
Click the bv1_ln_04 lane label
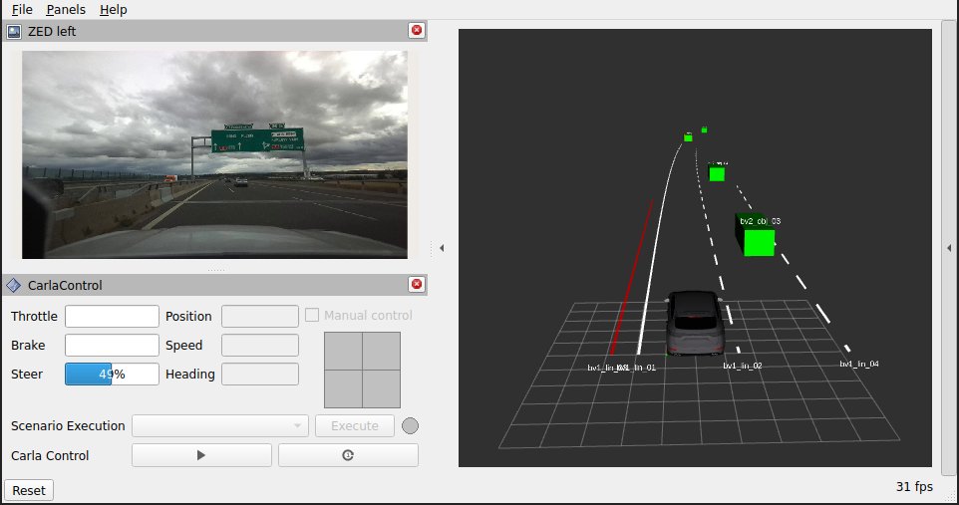859,364
